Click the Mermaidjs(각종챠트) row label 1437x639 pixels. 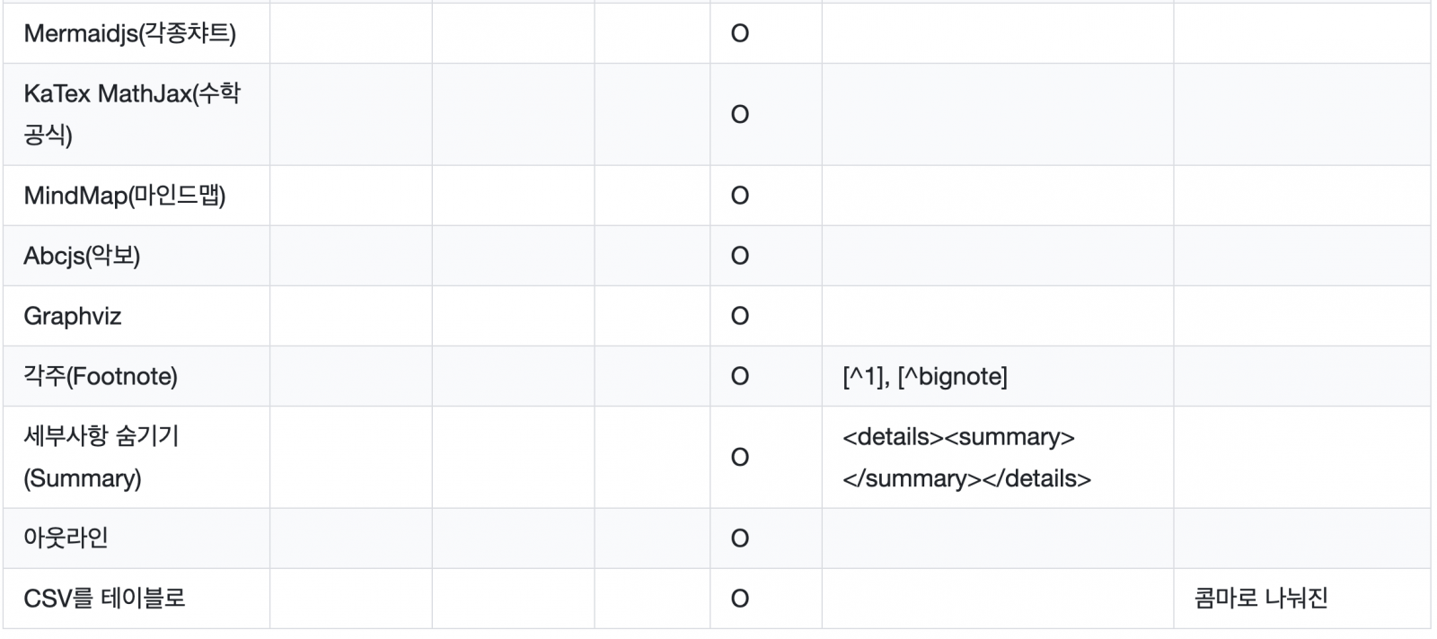129,34
